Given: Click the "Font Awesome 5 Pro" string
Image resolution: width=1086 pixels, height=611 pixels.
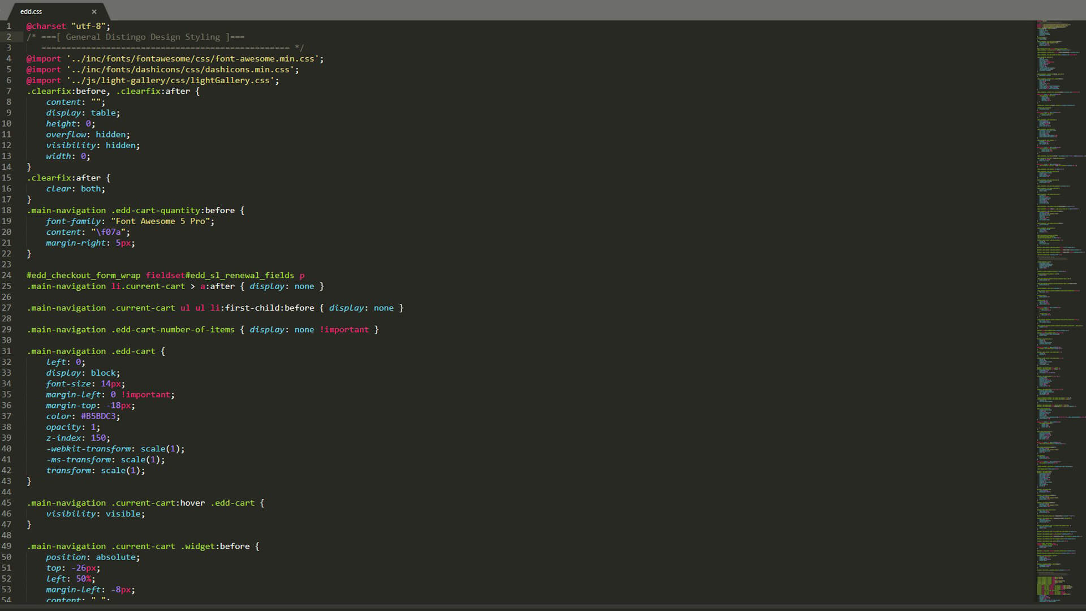Looking at the screenshot, I should pyautogui.click(x=161, y=221).
